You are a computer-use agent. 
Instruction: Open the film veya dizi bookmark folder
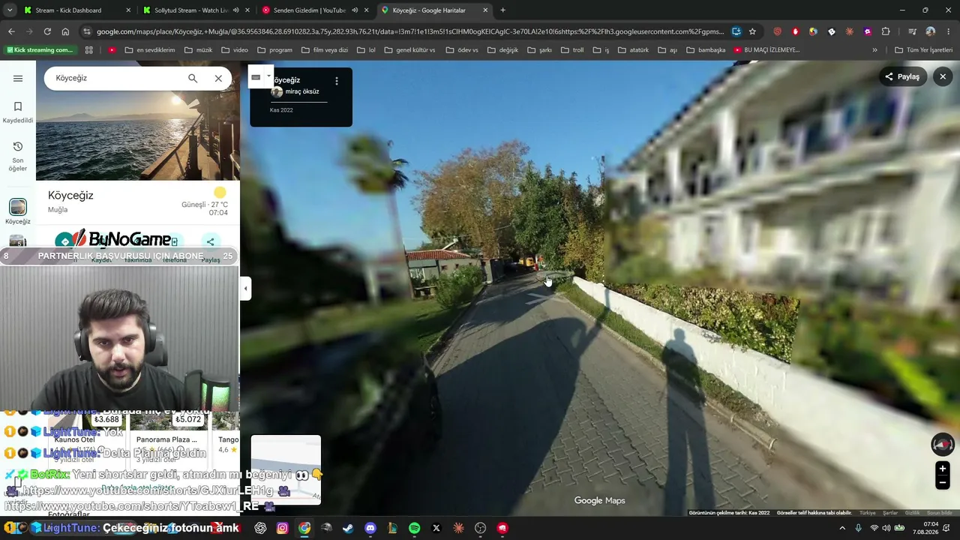coord(325,50)
